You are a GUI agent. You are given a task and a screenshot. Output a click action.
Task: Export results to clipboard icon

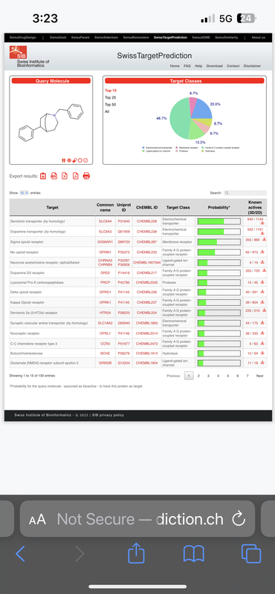pyautogui.click(x=43, y=176)
